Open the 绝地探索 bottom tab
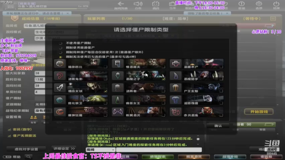285x160 pixels. pyautogui.click(x=157, y=157)
